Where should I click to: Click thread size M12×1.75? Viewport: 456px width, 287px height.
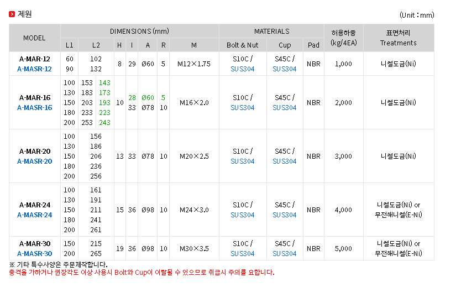(x=194, y=64)
